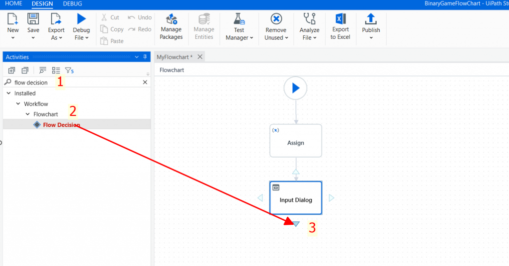This screenshot has height=266, width=509.
Task: Click the Export As icon
Action: (x=56, y=19)
